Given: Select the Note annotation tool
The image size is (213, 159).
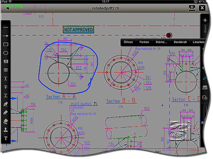Looking at the screenshot, I should point(5,62).
